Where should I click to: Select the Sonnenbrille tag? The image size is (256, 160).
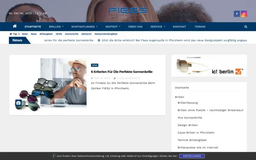coord(72,34)
